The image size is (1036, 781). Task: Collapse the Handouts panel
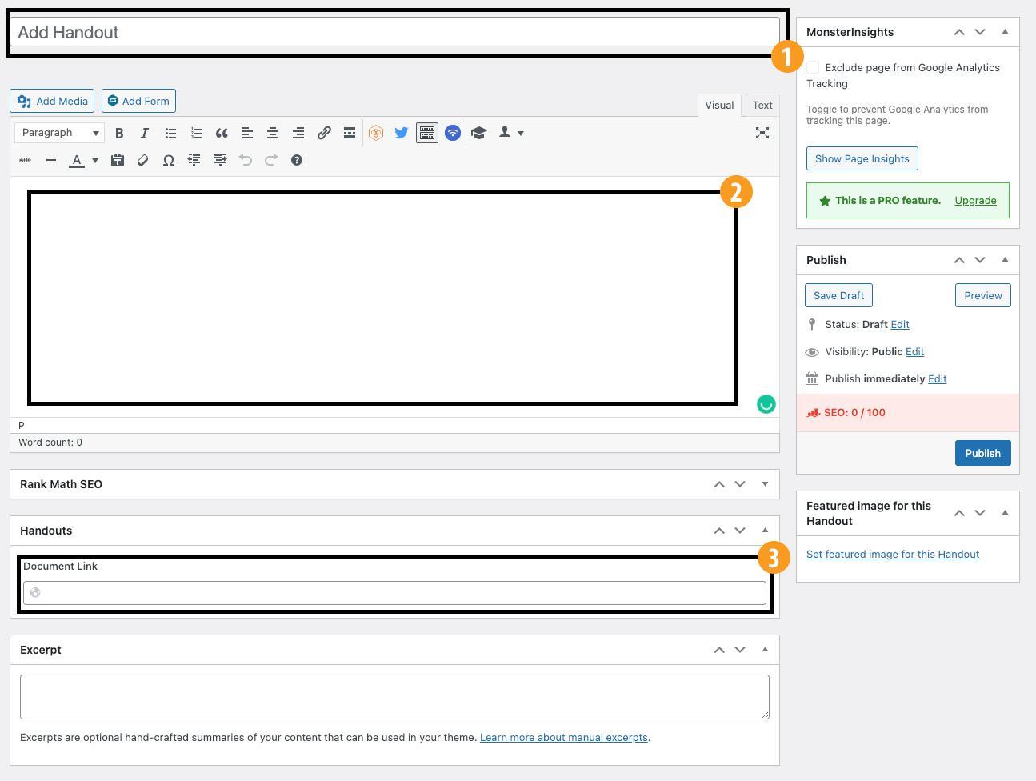[765, 531]
